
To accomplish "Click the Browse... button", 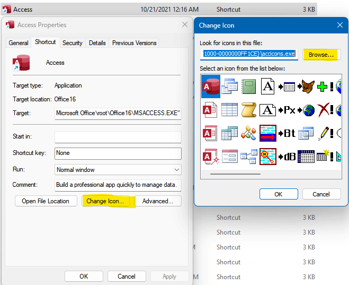I will (x=321, y=55).
